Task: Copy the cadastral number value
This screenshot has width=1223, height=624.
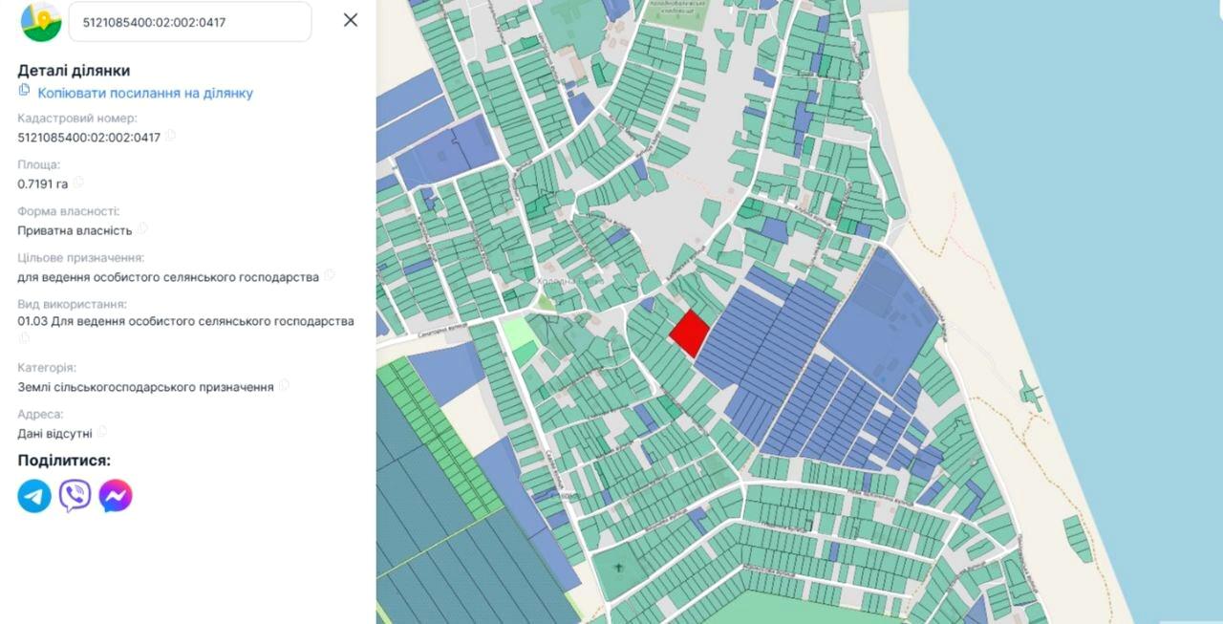Action: (171, 137)
